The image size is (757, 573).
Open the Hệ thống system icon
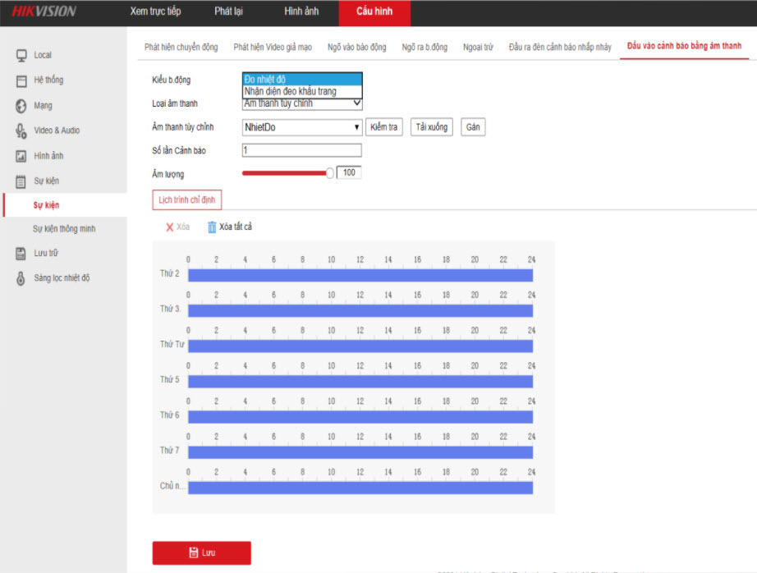coord(22,80)
